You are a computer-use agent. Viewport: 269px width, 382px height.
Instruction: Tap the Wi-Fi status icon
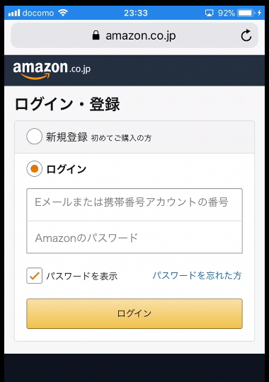63,13
